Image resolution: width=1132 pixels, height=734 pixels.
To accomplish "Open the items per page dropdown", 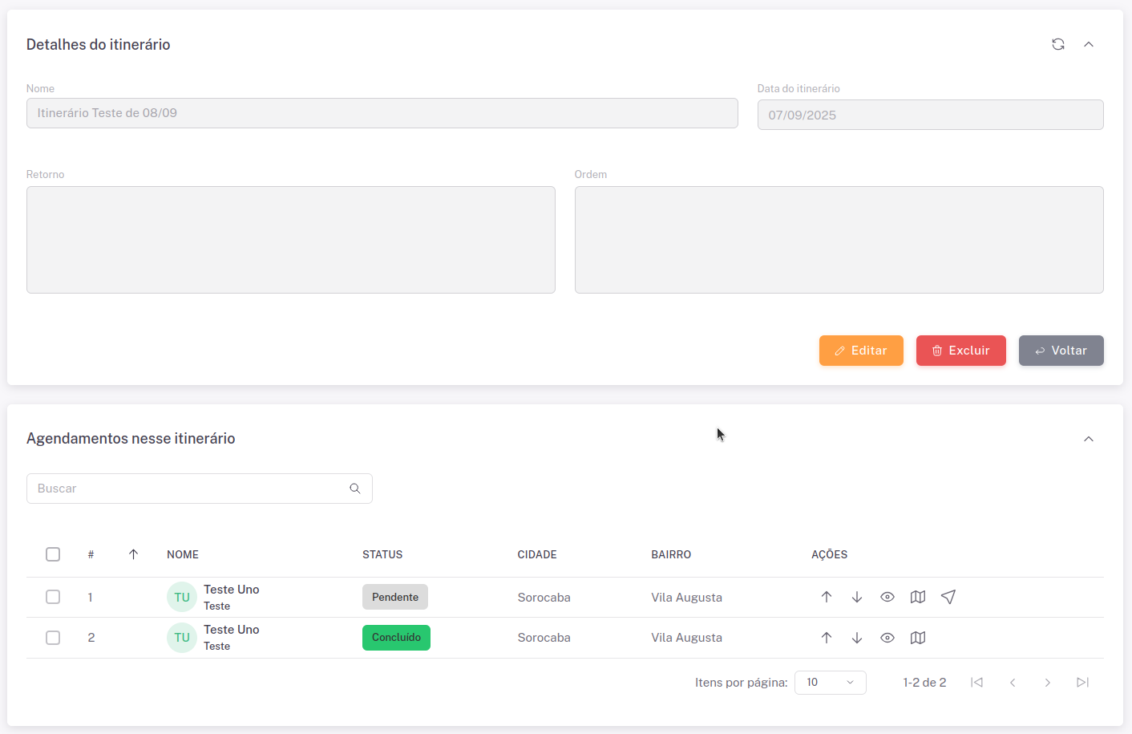I will tap(830, 683).
